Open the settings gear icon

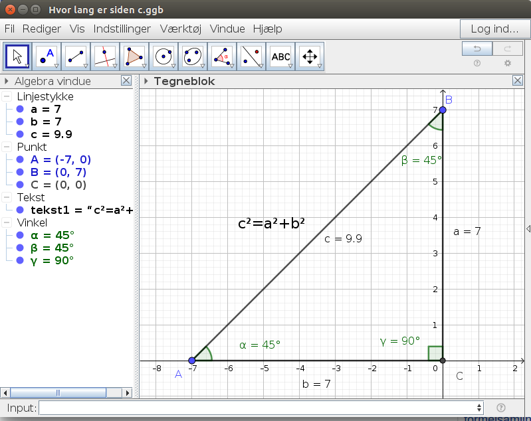507,63
